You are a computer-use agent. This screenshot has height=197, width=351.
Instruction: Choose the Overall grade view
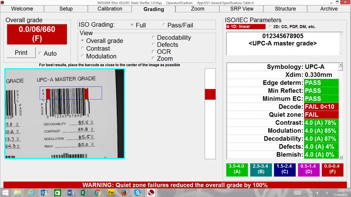tap(83, 40)
